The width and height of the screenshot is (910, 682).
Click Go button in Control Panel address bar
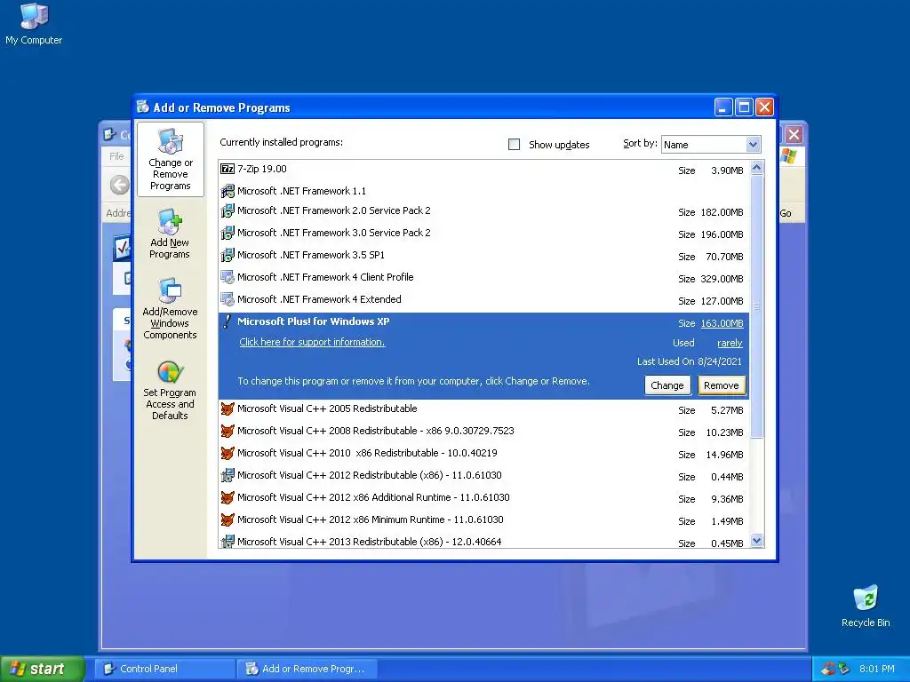[786, 213]
